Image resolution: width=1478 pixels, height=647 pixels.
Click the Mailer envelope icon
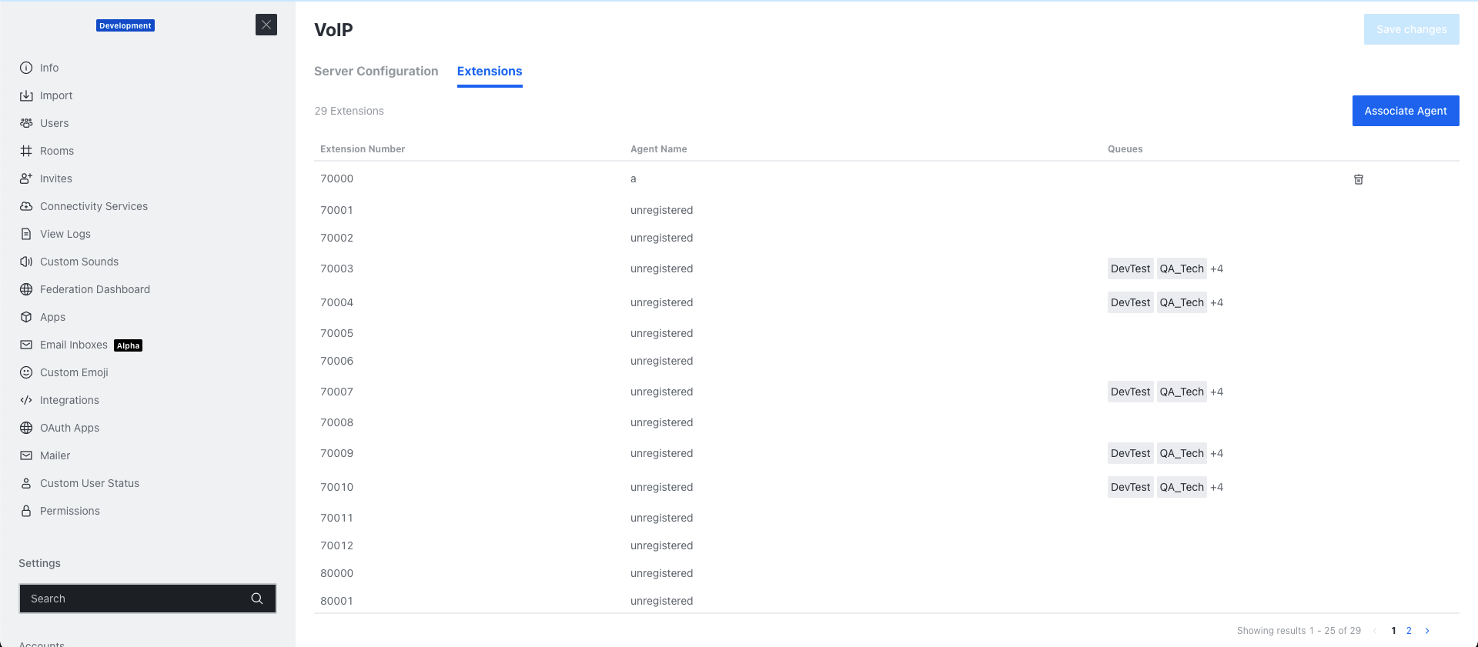26,455
